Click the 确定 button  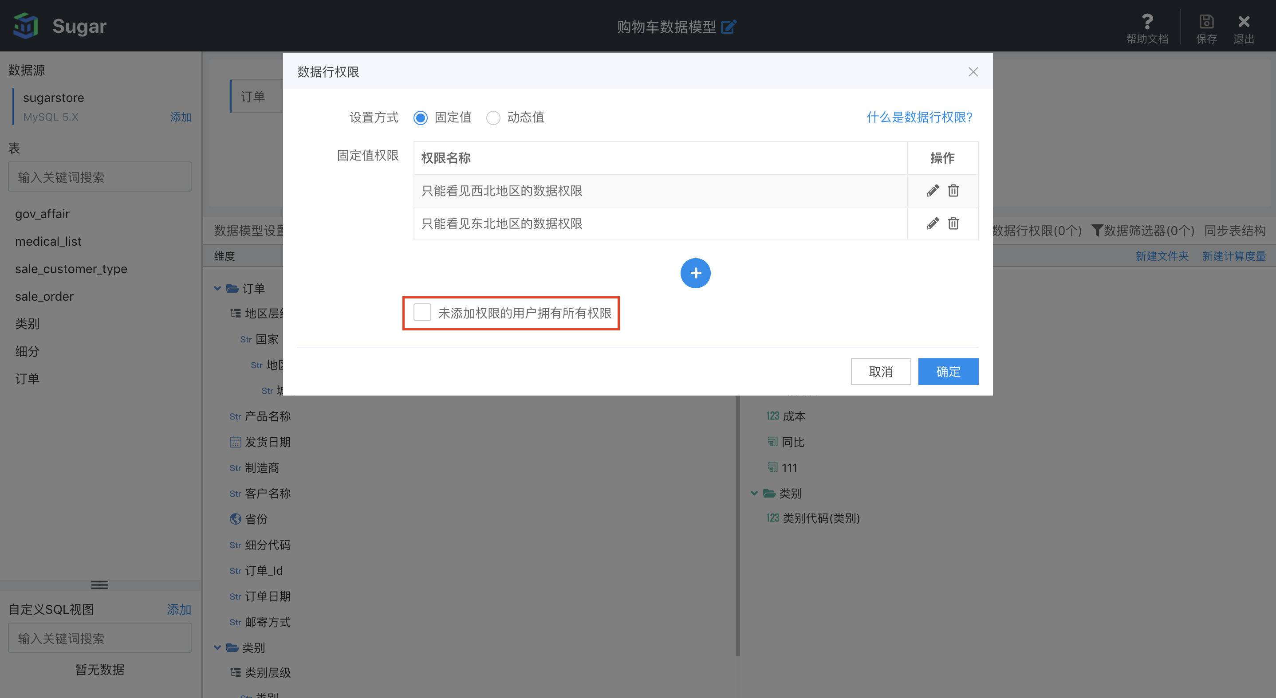tap(948, 371)
